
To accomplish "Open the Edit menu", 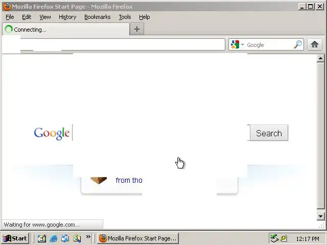I will click(x=27, y=17).
